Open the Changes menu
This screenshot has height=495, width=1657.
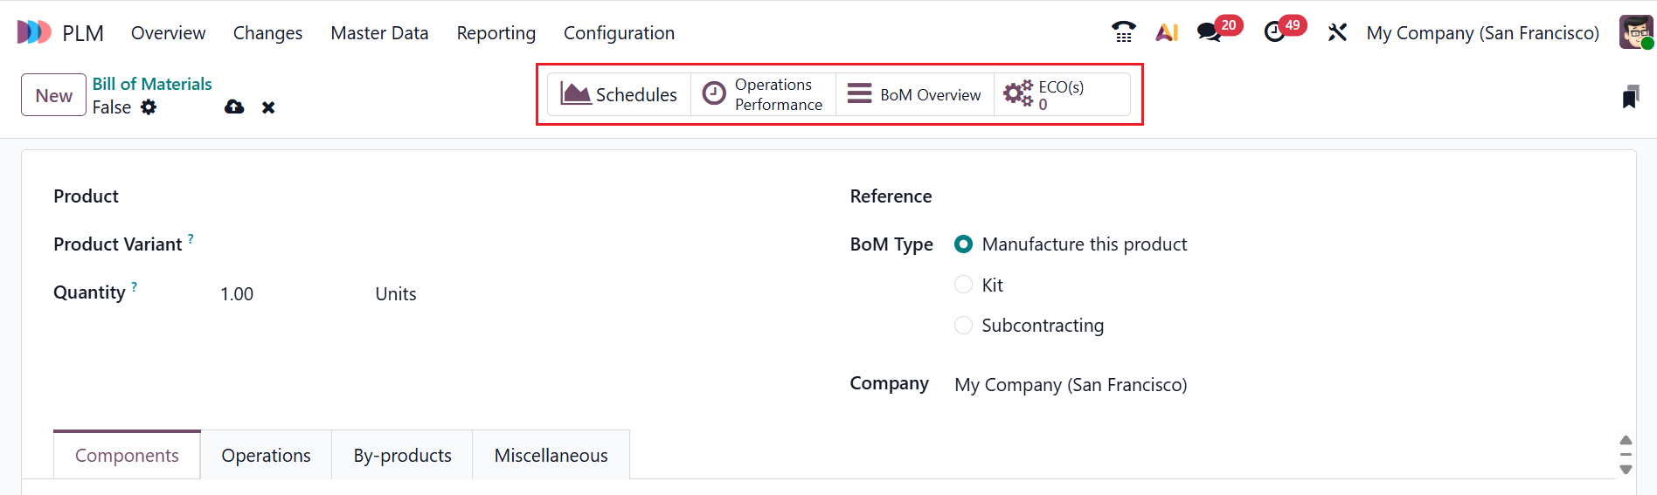tap(267, 33)
